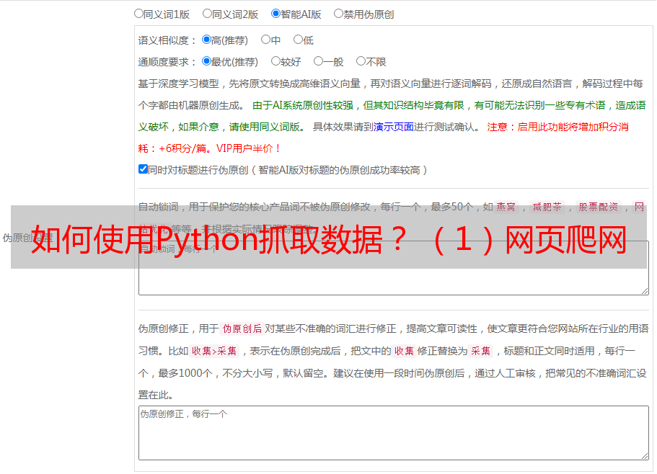
Task: Set 通顺度要求 to 最优(推荐)
Action: 206,61
